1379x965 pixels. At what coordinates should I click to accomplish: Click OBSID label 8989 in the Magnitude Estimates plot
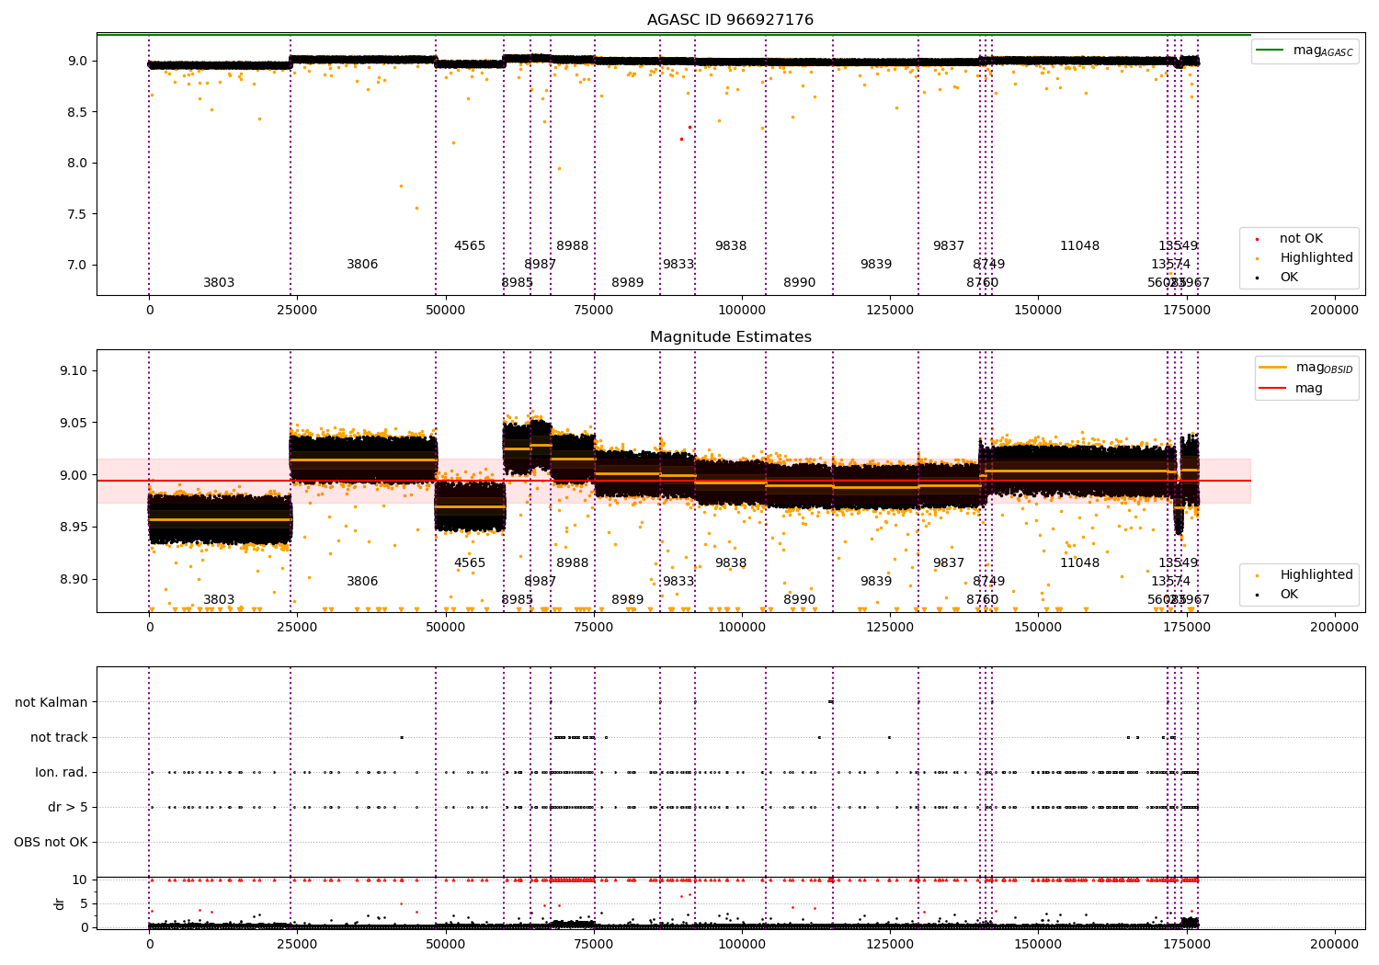click(x=628, y=600)
